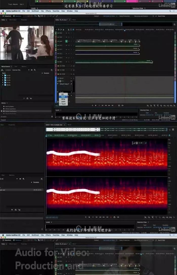This screenshot has width=177, height=275.
Task: Select Mastering and Analysis workspace in top window
Action: click(x=141, y=16)
